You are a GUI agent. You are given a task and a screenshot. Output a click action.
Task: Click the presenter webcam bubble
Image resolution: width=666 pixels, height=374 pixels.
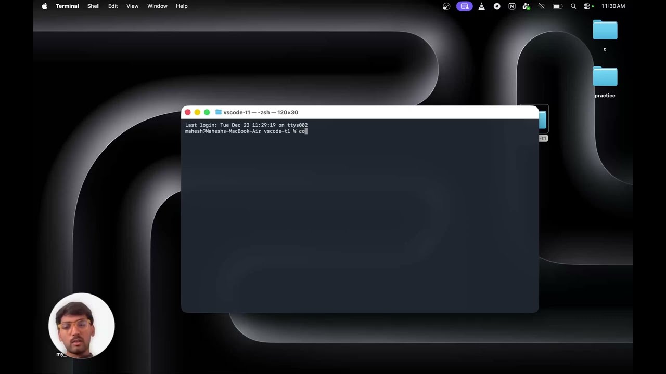pos(81,326)
